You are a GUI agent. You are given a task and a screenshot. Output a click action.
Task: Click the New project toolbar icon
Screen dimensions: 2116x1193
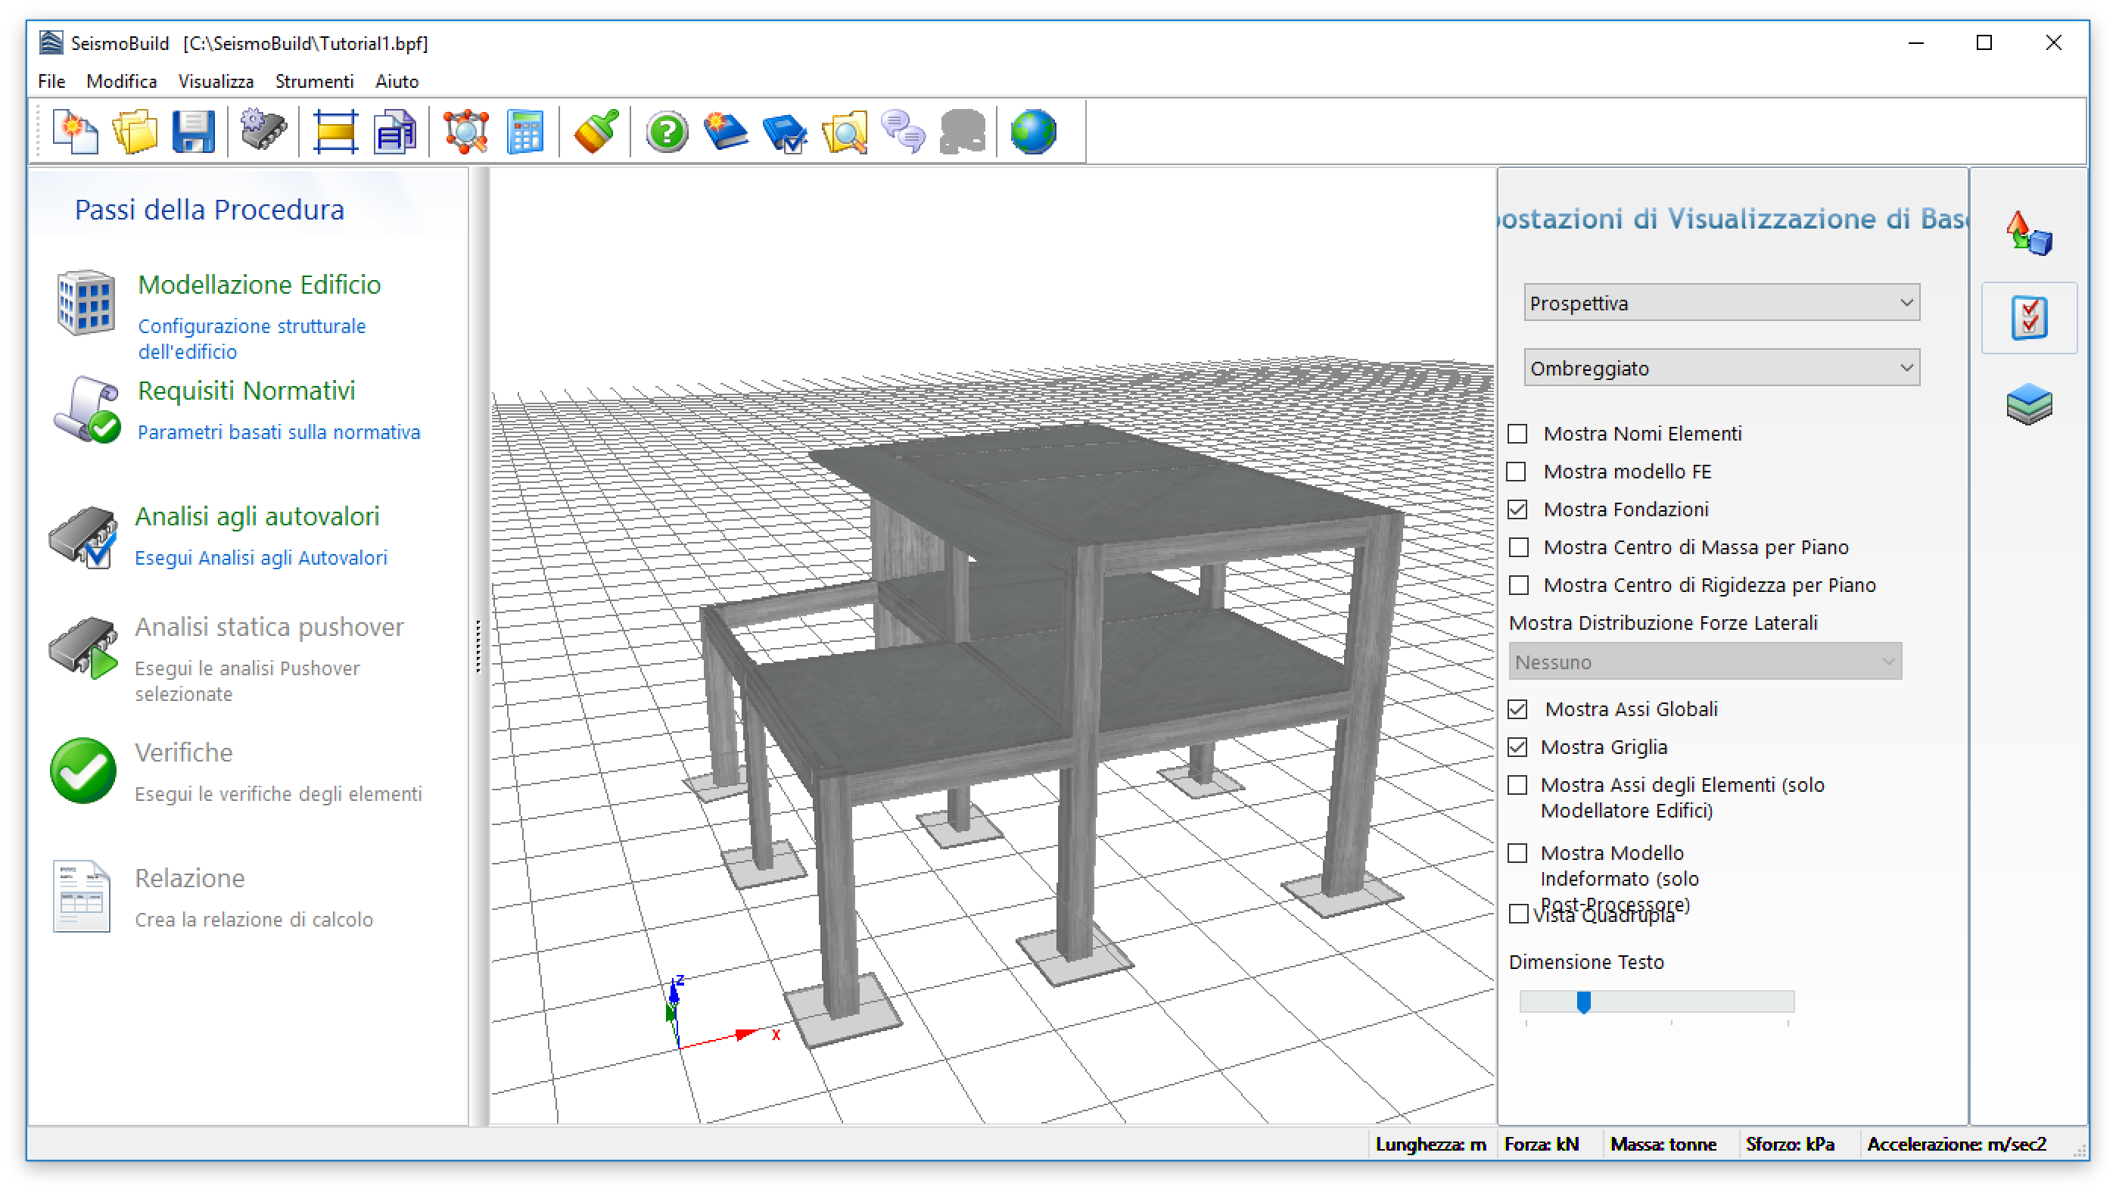coord(75,132)
